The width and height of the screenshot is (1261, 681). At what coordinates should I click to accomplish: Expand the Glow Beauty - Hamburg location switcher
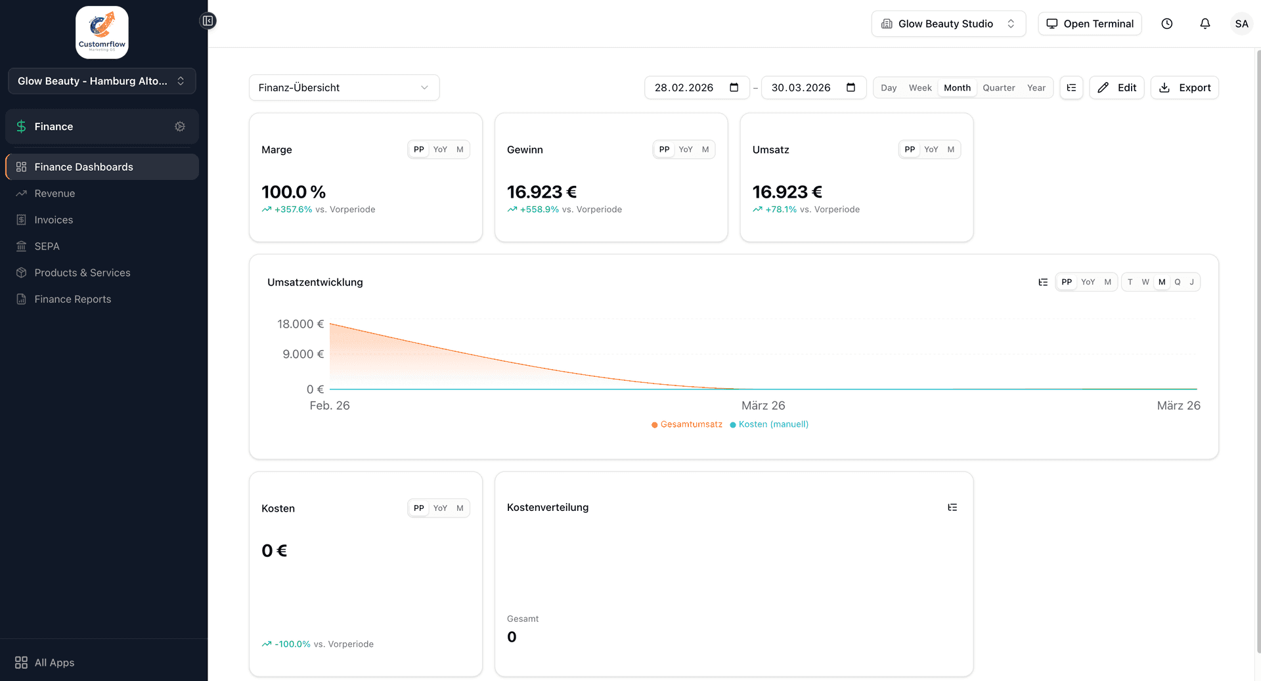102,81
